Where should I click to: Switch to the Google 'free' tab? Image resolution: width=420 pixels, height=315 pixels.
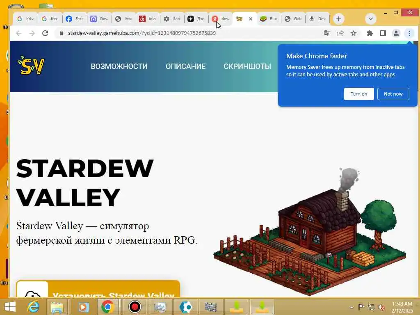[x=50, y=19]
